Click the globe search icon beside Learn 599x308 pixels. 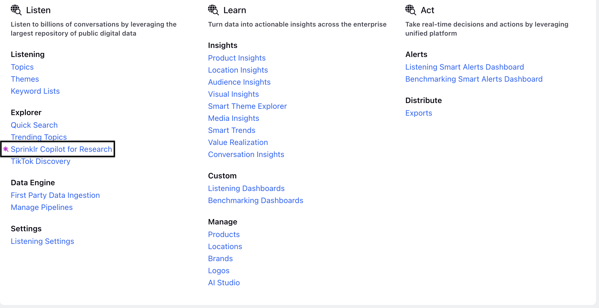pos(213,10)
